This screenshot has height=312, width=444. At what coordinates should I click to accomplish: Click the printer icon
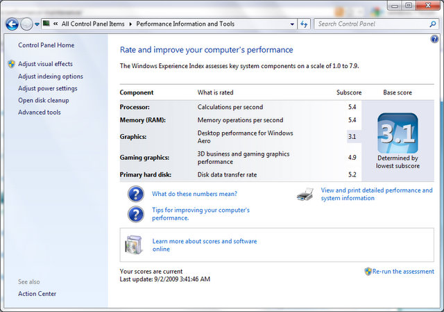pyautogui.click(x=305, y=195)
